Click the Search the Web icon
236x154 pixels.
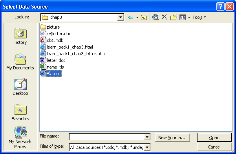(x=156, y=17)
